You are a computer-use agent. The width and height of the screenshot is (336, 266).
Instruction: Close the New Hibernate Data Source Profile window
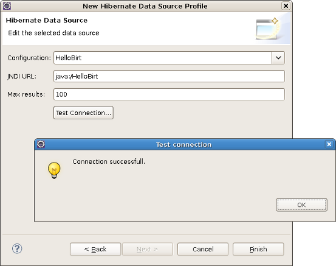(x=286, y=6)
